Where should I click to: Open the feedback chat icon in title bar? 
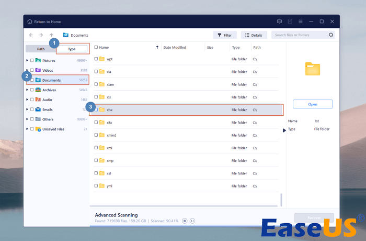click(x=280, y=21)
